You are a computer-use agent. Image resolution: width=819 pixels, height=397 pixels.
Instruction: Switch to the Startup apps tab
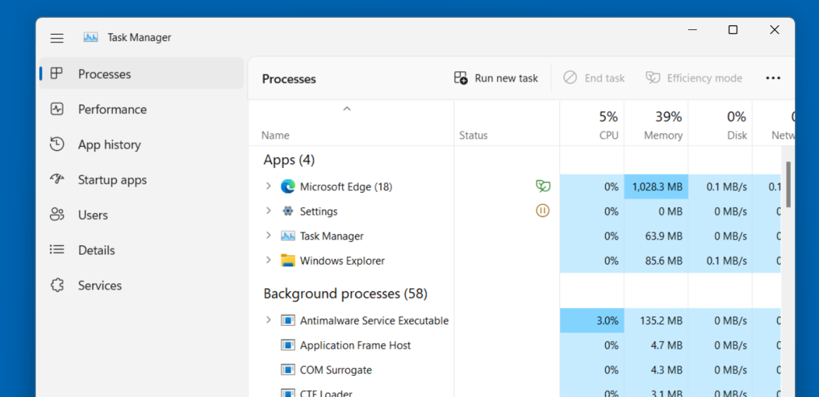pos(141,180)
